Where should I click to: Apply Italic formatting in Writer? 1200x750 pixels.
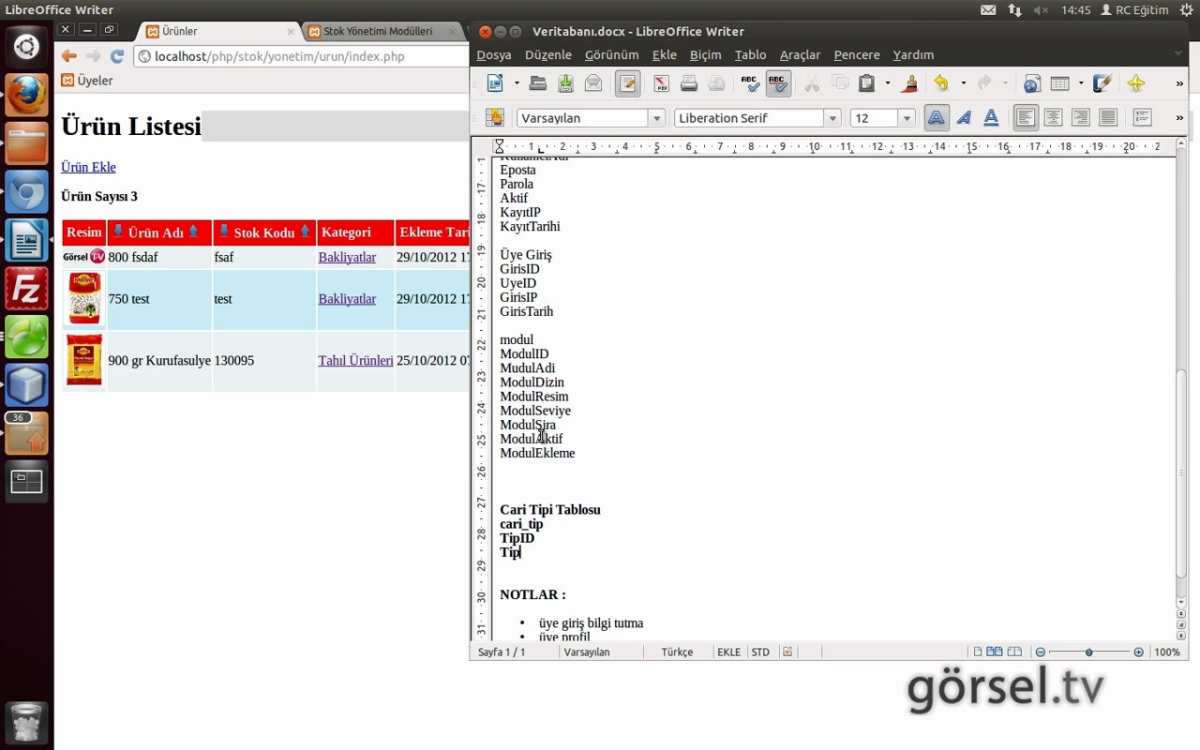point(964,117)
